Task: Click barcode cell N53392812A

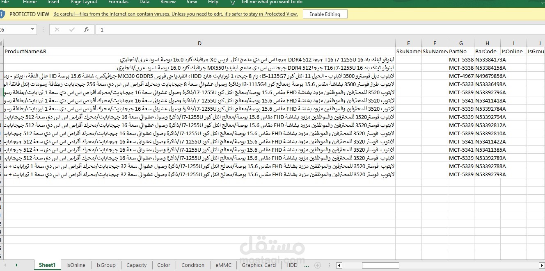Action: (x=488, y=125)
